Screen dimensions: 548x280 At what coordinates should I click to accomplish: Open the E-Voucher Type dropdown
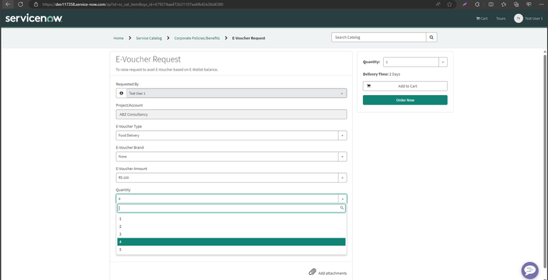[232, 135]
